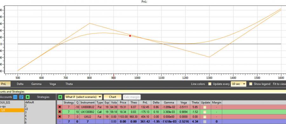286x124 pixels.
Task: Open the accounts options ellipsis icon
Action: [x=15, y=97]
